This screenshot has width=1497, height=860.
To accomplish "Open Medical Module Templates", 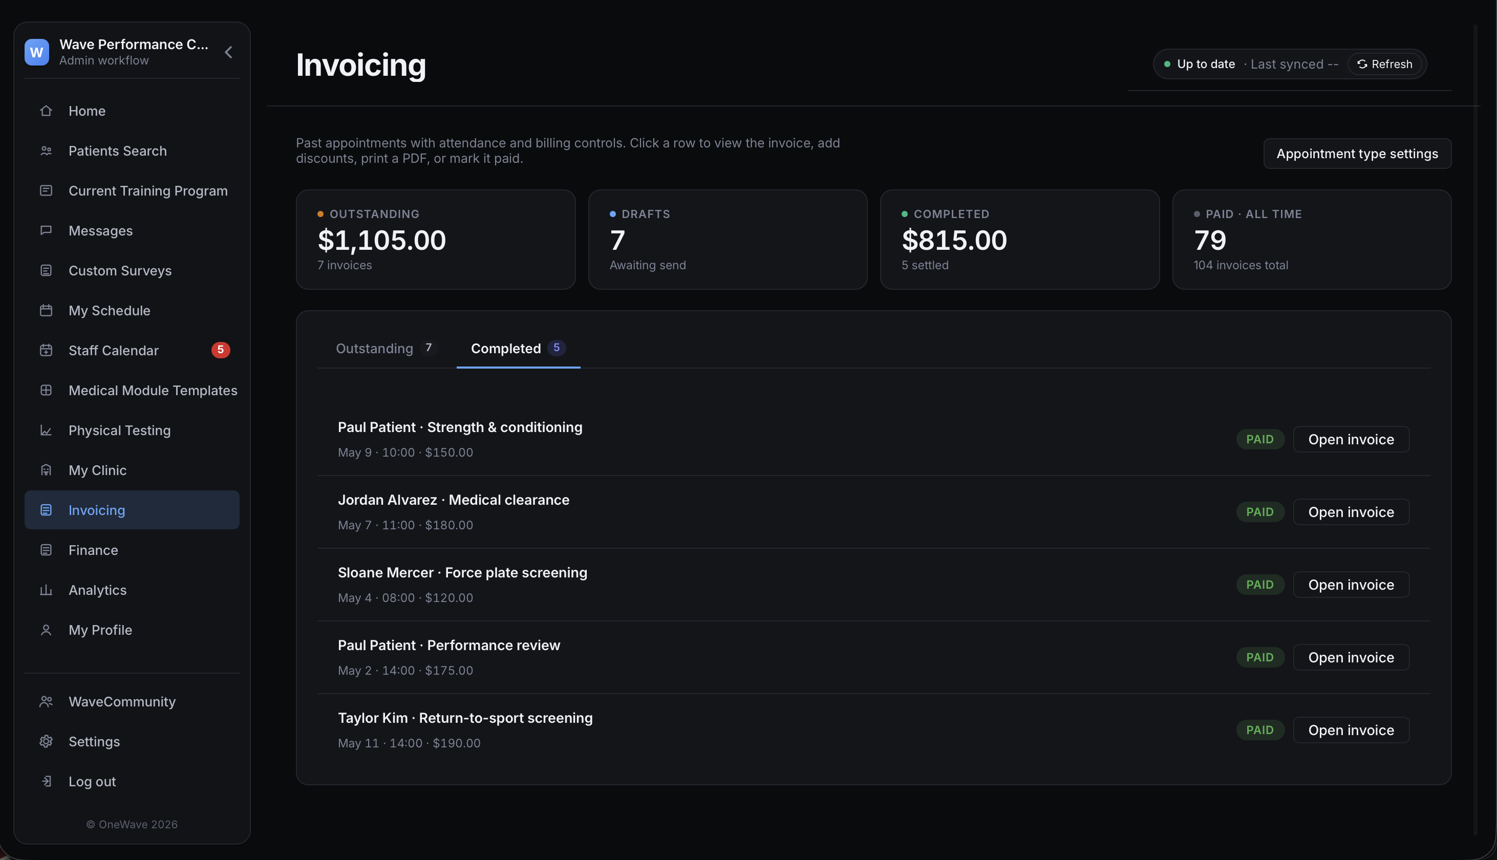I will [x=153, y=390].
